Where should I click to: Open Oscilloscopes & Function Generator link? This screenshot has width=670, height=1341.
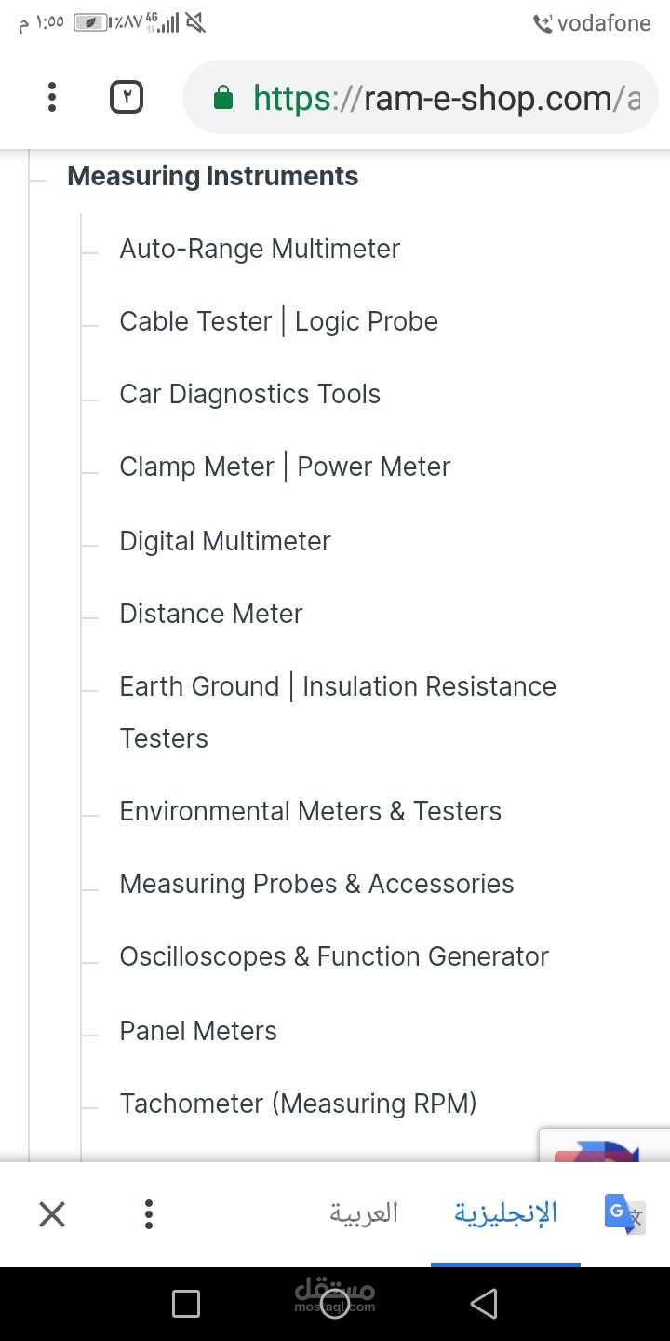pyautogui.click(x=334, y=956)
